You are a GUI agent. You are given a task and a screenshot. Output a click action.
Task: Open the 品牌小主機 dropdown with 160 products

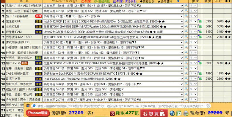[113, 6]
